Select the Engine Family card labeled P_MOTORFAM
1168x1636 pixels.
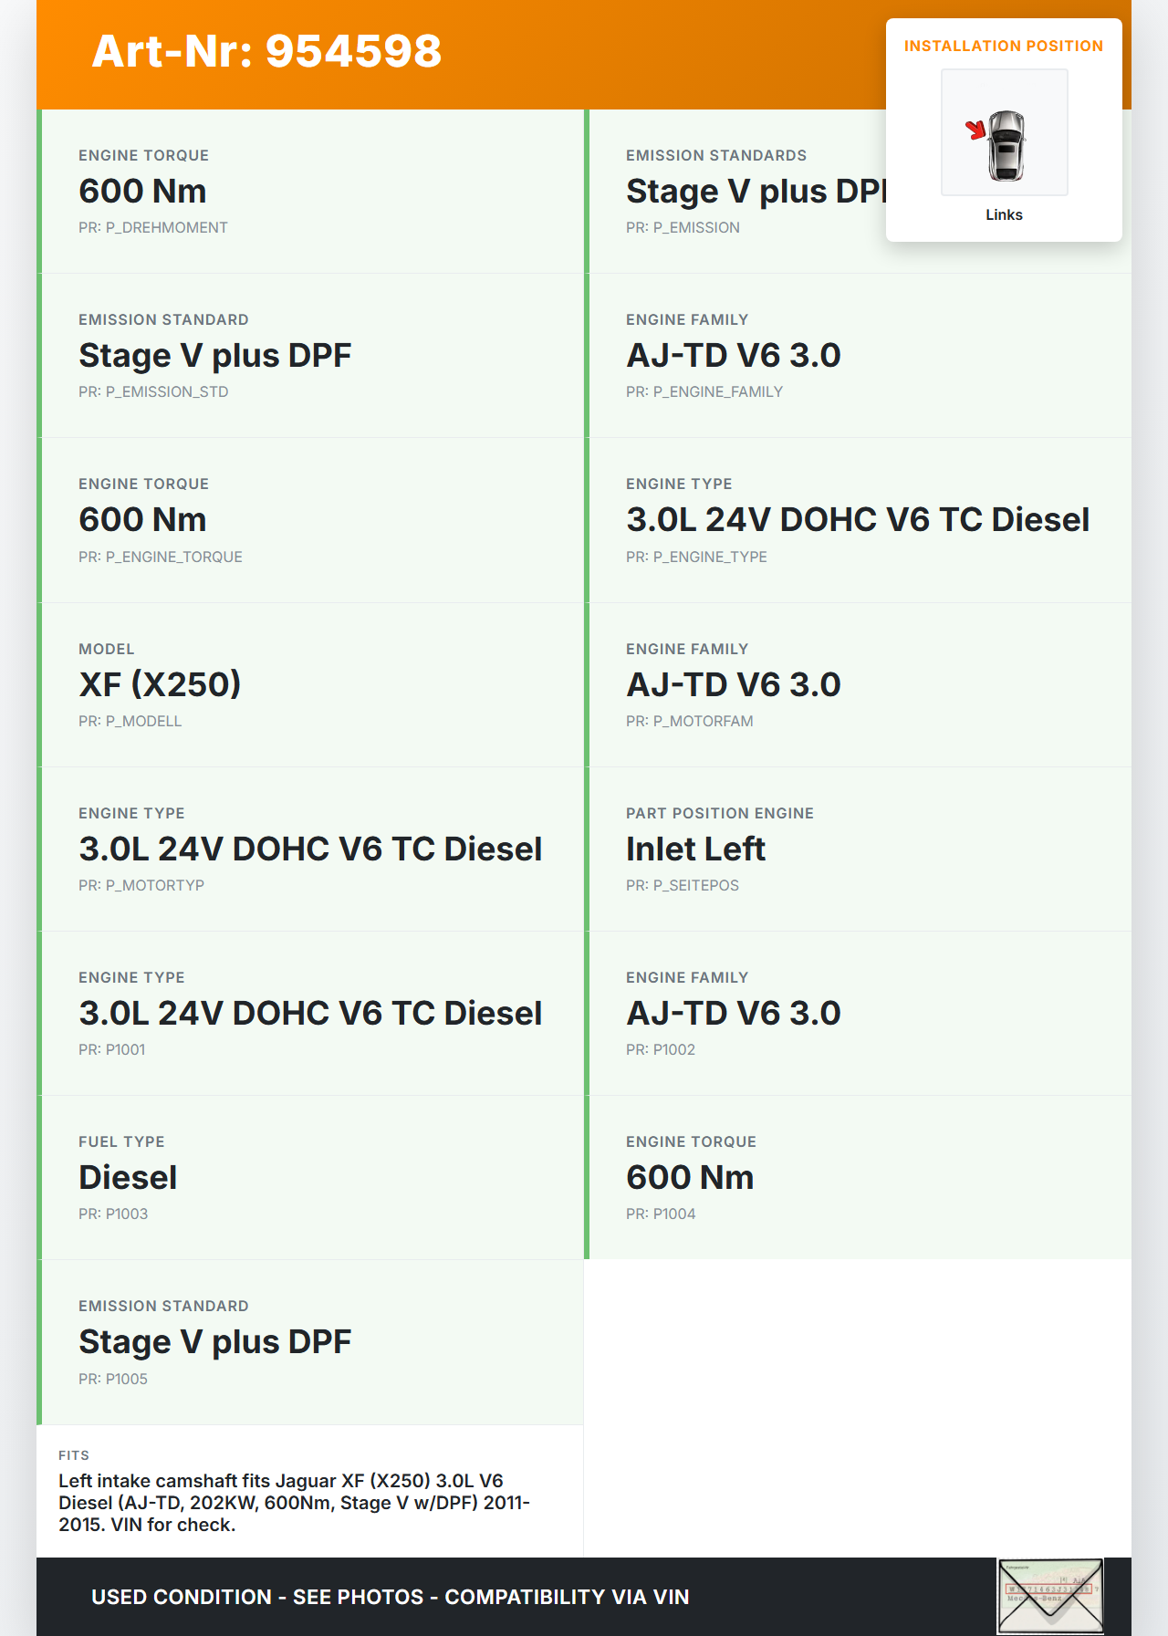[860, 684]
